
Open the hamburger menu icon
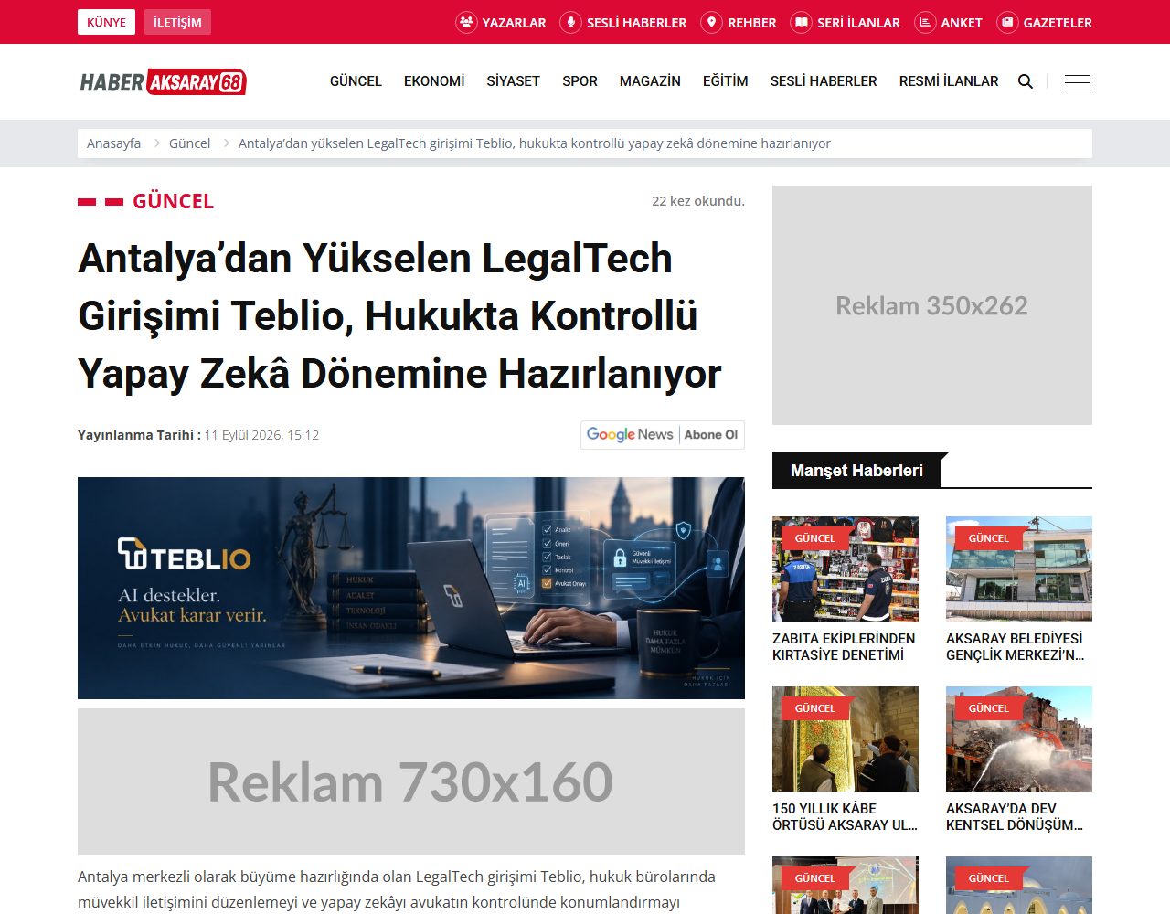tap(1078, 82)
